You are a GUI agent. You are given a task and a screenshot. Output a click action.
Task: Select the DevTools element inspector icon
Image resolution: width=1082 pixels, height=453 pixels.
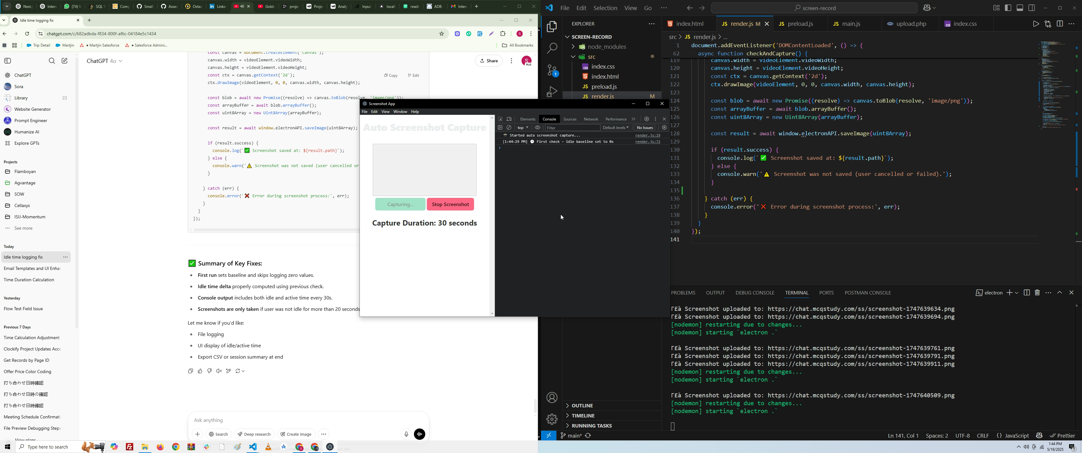point(500,119)
